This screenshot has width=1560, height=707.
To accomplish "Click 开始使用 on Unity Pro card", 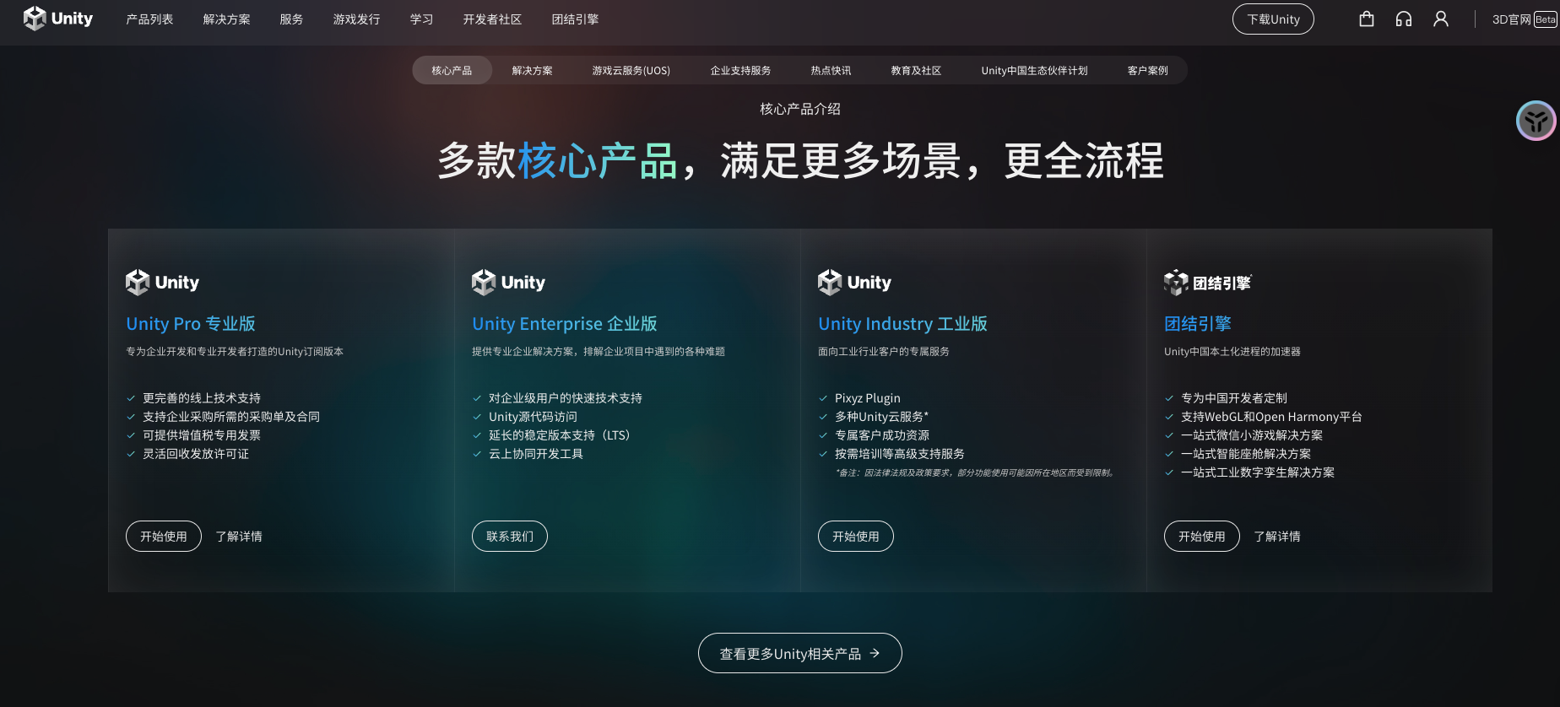I will [164, 537].
